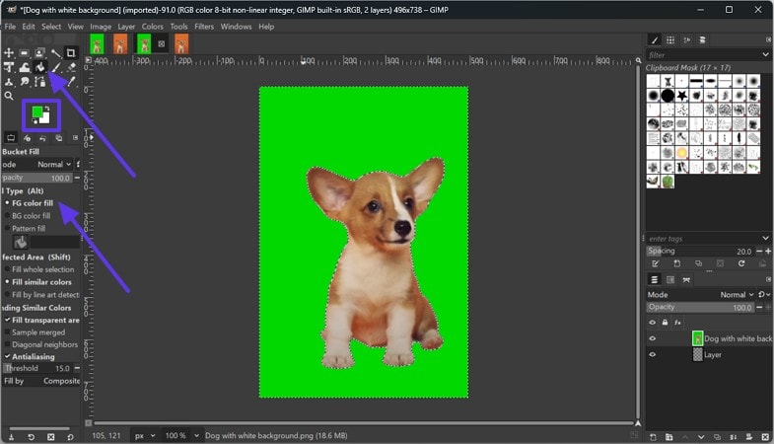
Task: Create a new layer
Action: click(653, 437)
